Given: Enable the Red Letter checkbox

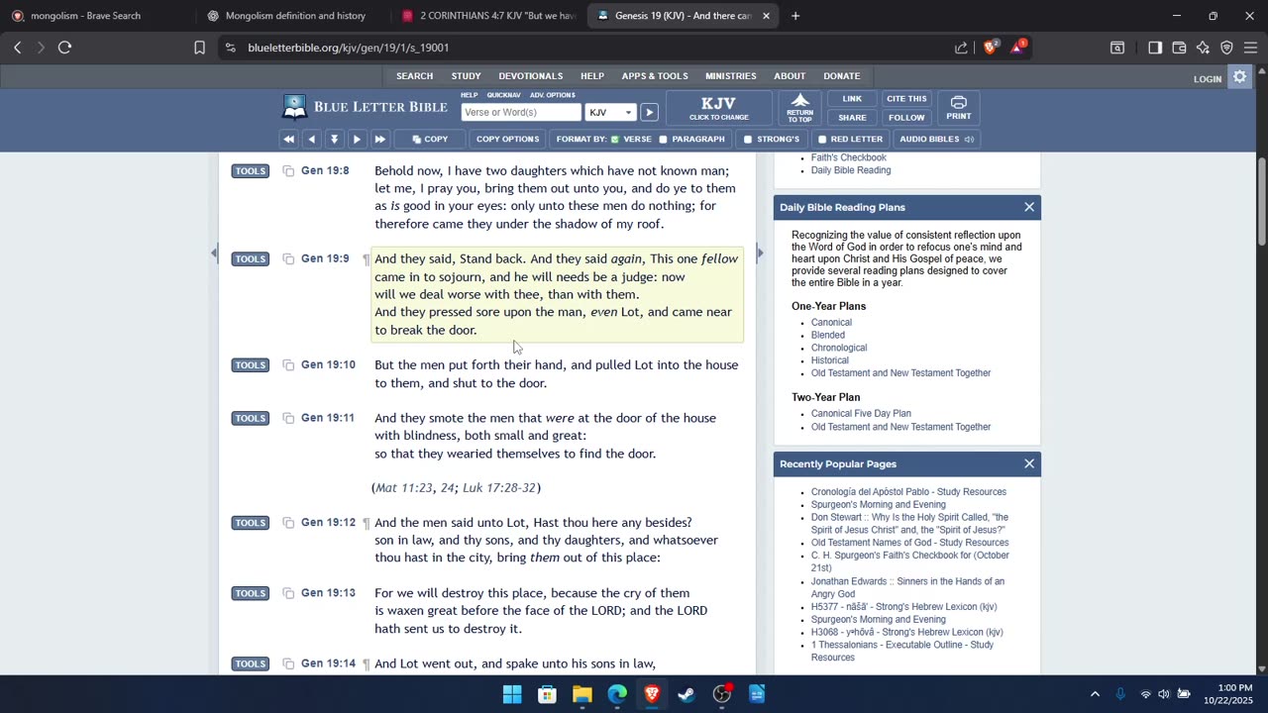Looking at the screenshot, I should point(821,140).
